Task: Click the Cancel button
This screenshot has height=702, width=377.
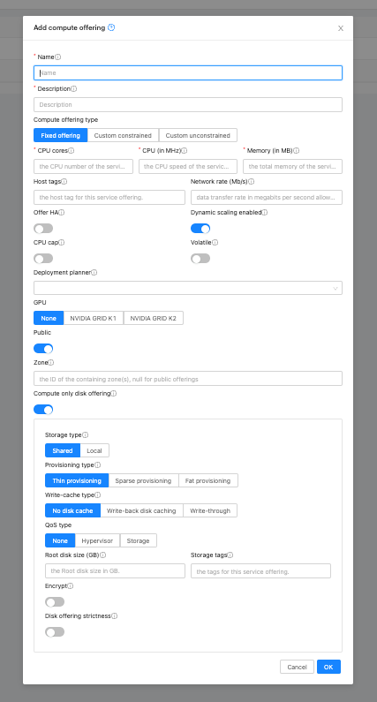Action: (x=297, y=667)
